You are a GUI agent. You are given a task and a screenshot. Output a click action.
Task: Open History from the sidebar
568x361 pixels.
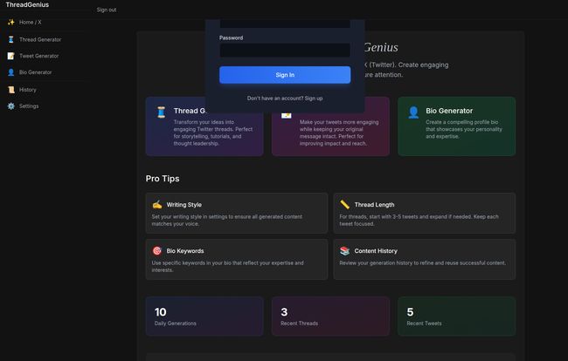tap(28, 90)
